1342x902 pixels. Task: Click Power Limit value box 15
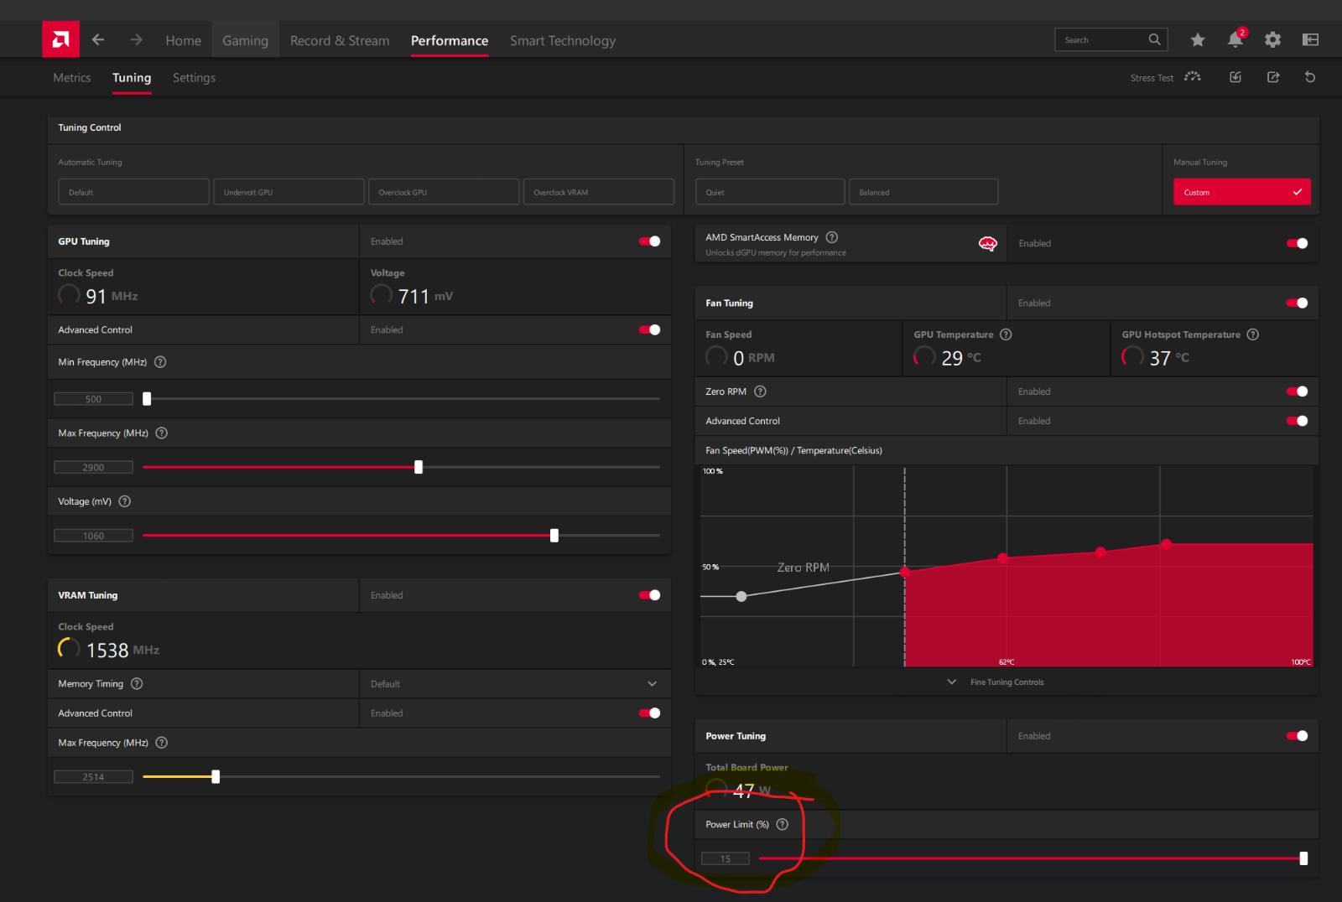click(x=726, y=858)
